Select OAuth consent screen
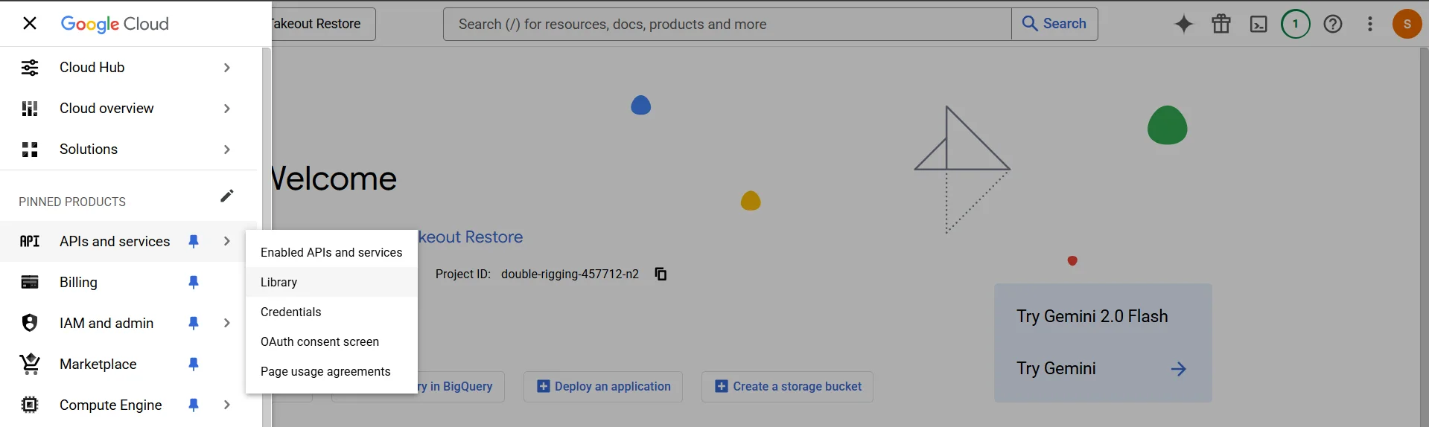The width and height of the screenshot is (1429, 427). tap(331, 341)
